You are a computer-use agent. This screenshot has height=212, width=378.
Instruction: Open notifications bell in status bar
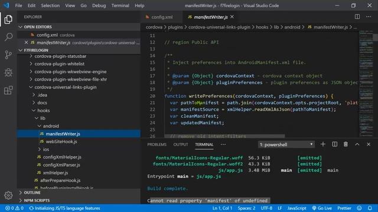click(x=370, y=208)
